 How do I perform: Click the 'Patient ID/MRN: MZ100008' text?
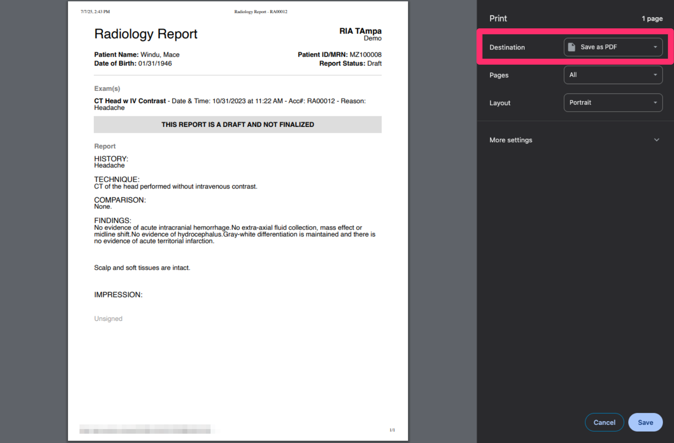point(340,55)
